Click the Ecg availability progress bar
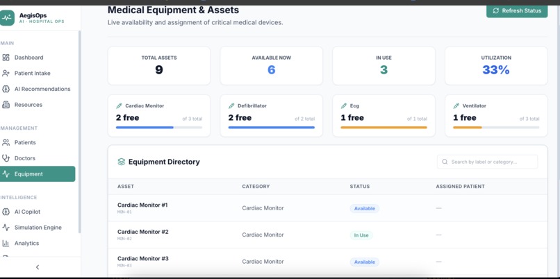Image resolution: width=560 pixels, height=279 pixels. [384, 128]
